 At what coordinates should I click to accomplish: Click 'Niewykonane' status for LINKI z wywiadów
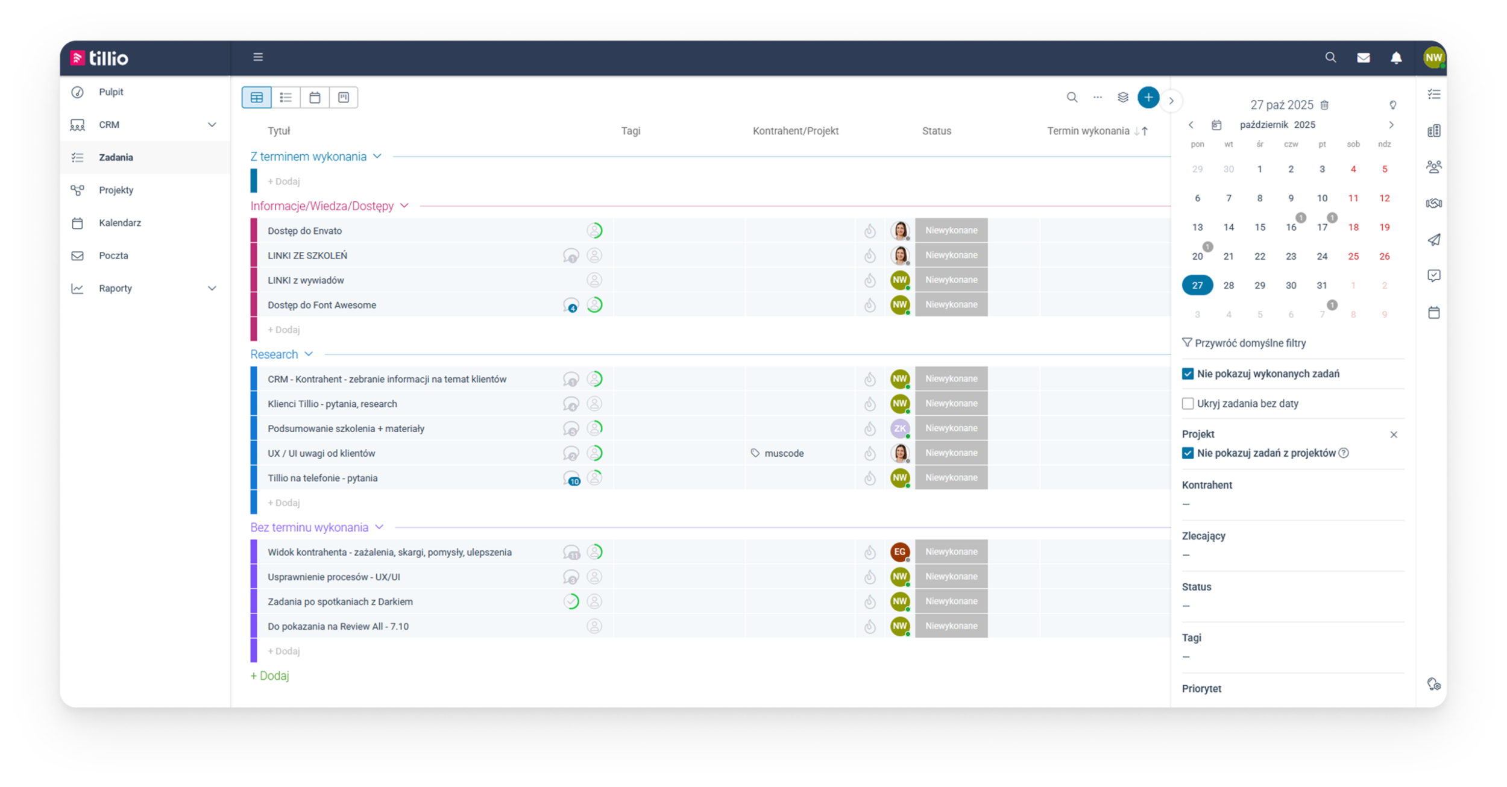951,280
